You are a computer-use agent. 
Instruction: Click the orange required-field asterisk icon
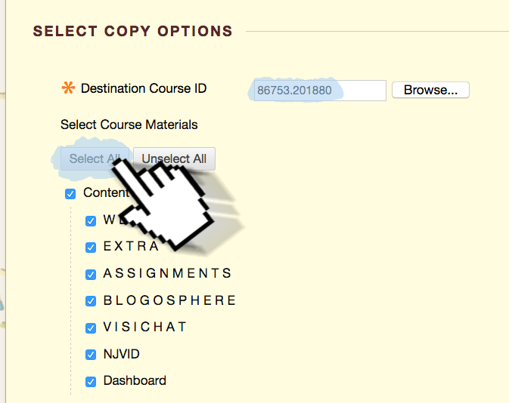tap(69, 88)
